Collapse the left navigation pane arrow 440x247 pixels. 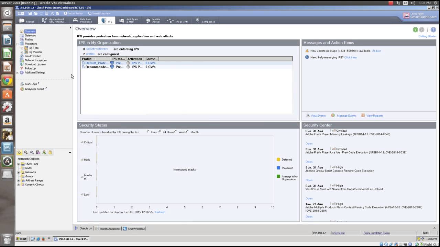[70, 28]
